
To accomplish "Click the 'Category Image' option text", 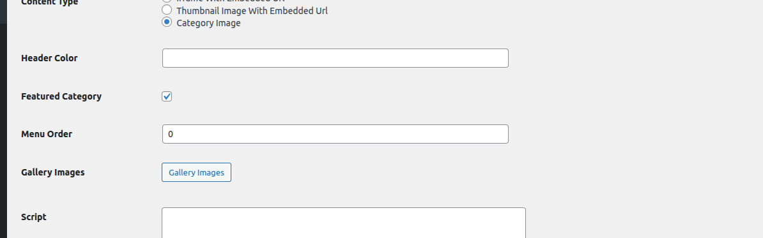I will 208,24.
